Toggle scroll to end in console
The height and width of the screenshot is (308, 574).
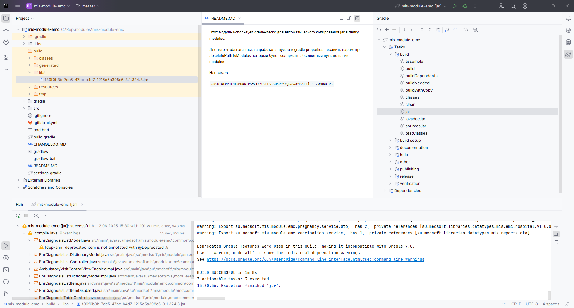coord(556,234)
